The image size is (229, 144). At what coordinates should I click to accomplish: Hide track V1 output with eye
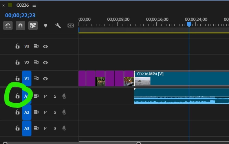(46, 78)
